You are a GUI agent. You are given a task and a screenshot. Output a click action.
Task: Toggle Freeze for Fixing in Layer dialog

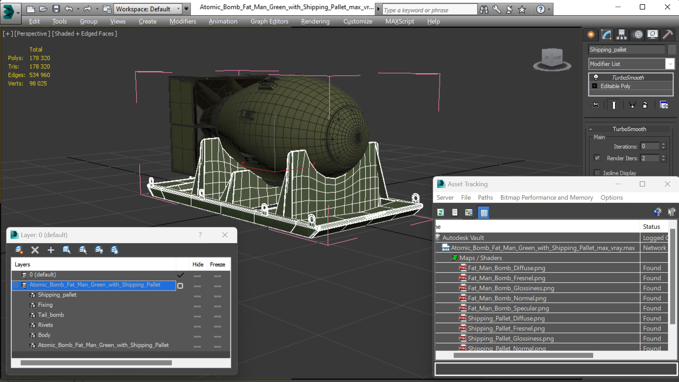click(x=217, y=306)
